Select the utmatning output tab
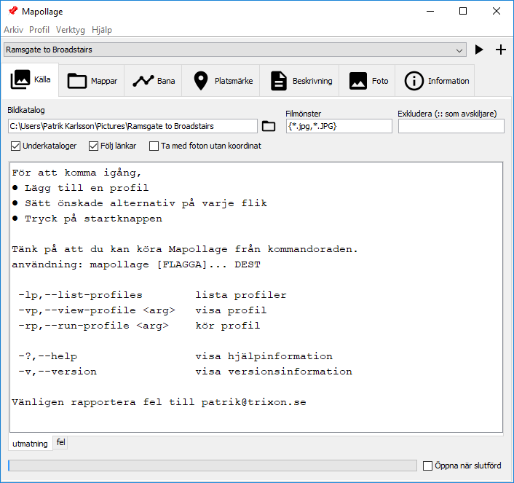The image size is (514, 483). click(x=30, y=444)
